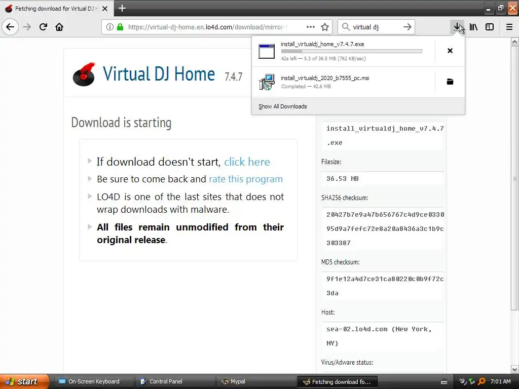Click the 36.53 MB filesize value
Screen dimensions: 519x389
[x=343, y=179]
